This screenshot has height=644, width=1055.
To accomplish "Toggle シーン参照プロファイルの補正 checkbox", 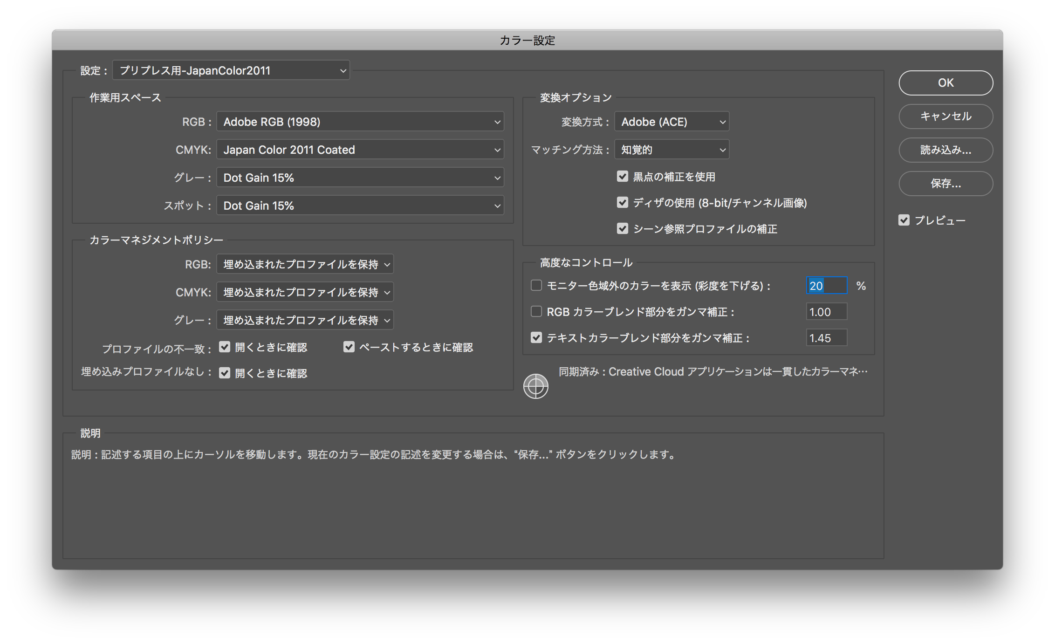I will tap(623, 228).
